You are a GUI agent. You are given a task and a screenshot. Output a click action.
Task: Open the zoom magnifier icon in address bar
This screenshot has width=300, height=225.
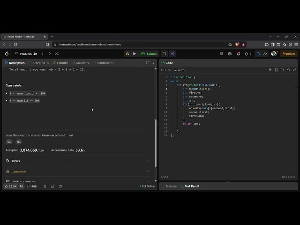click(230, 45)
